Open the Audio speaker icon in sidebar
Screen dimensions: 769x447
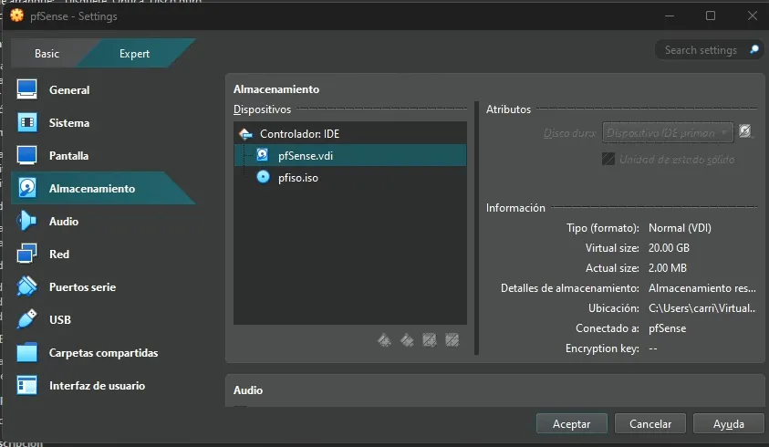pyautogui.click(x=26, y=221)
